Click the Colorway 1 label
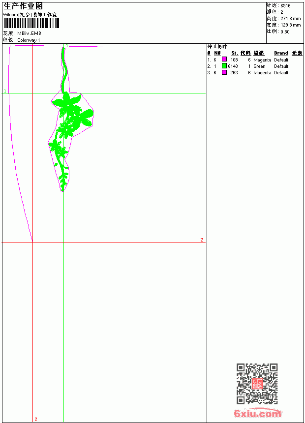Viewport: 305px width, 423px height. pyautogui.click(x=29, y=40)
